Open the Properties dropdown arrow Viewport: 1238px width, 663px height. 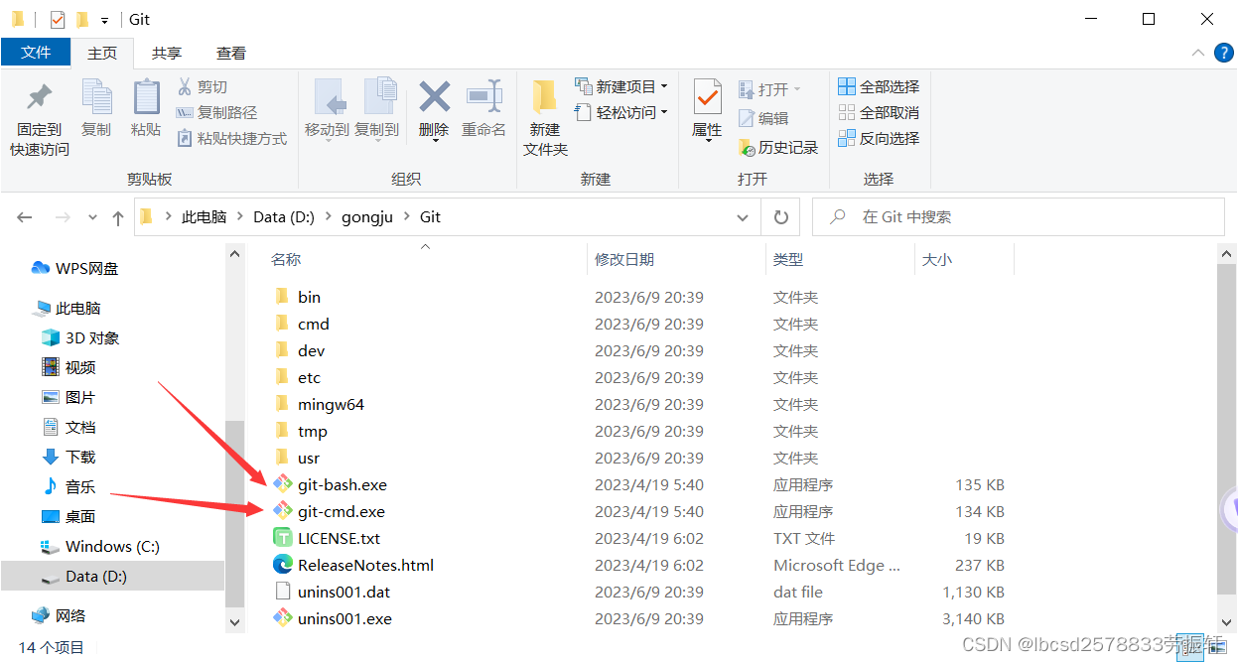pyautogui.click(x=708, y=141)
